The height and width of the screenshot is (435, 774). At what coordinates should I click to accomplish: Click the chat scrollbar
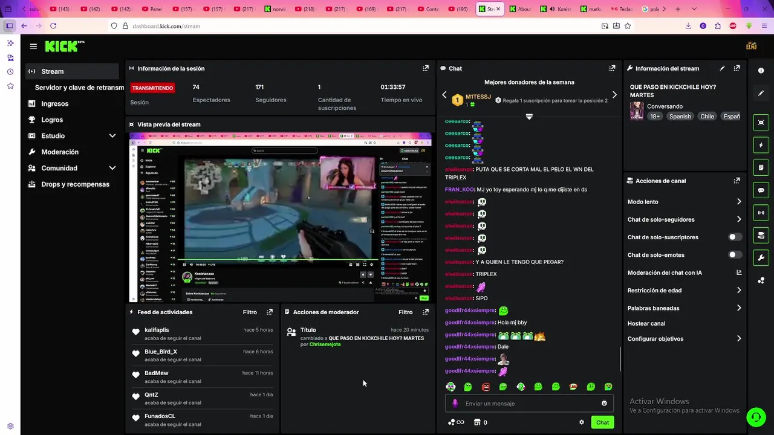click(620, 359)
